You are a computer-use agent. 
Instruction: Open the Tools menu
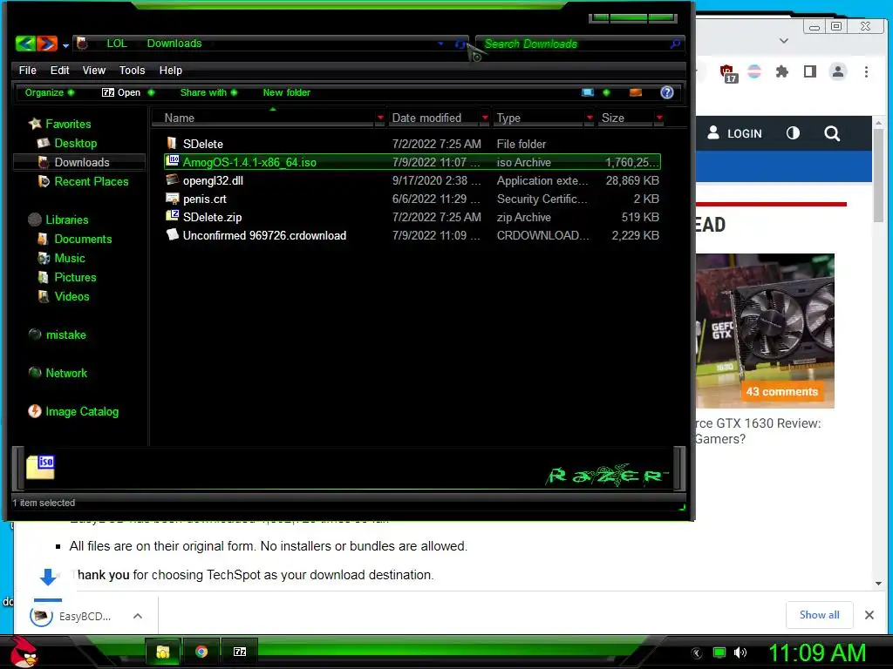point(133,70)
